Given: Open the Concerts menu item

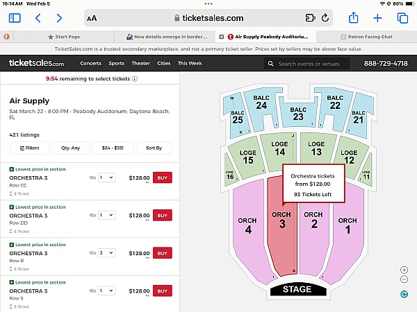Looking at the screenshot, I should click(x=90, y=63).
